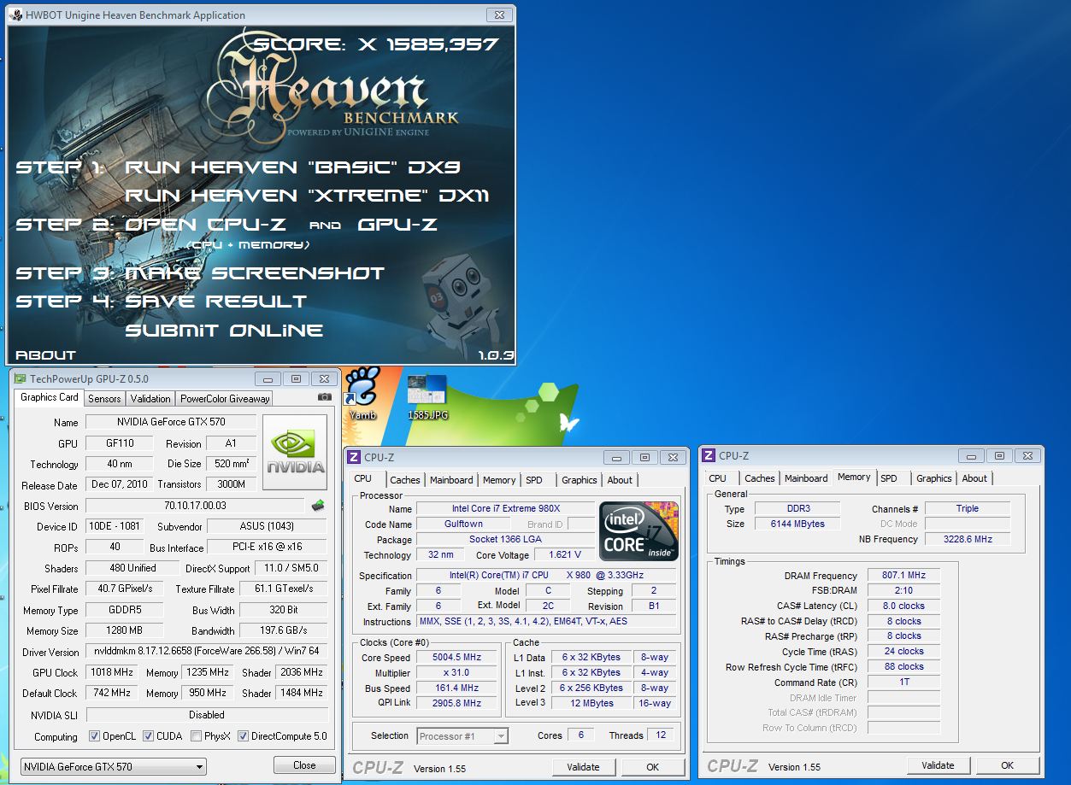This screenshot has height=785, width=1071.
Task: Click the GPU-Z camera screenshot icon
Action: tap(325, 397)
